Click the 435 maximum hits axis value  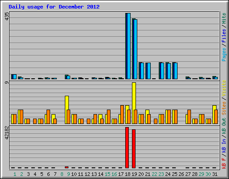pos(7,16)
